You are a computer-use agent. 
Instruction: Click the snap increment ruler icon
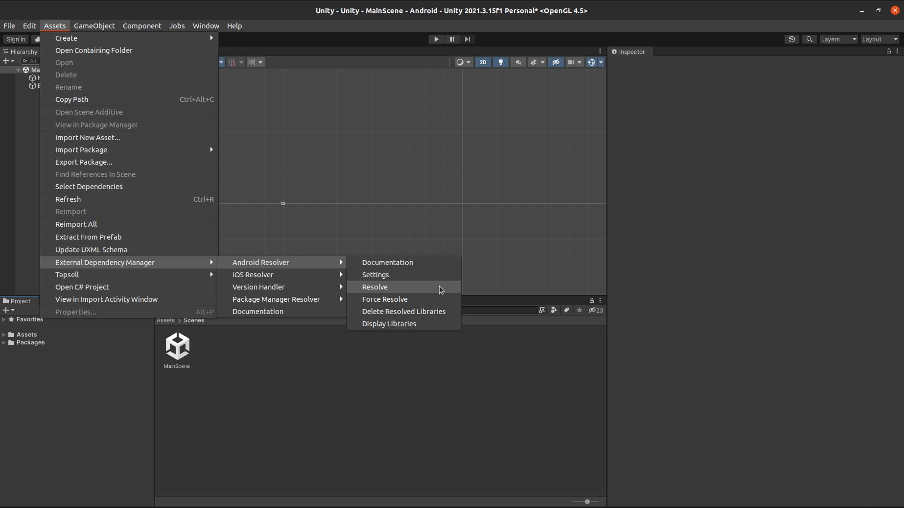(x=252, y=62)
